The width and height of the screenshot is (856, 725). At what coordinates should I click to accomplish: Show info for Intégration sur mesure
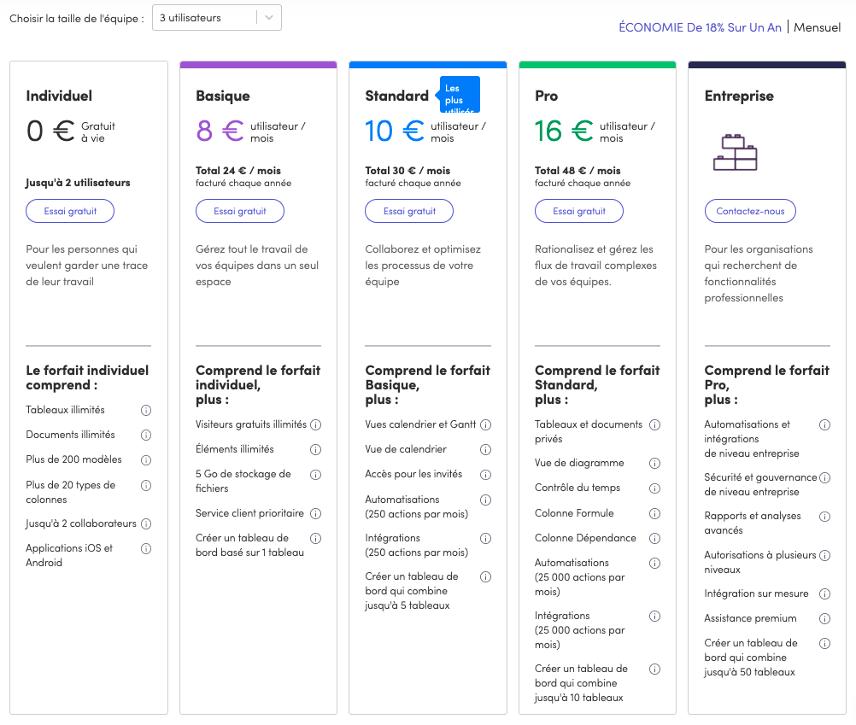pos(825,593)
